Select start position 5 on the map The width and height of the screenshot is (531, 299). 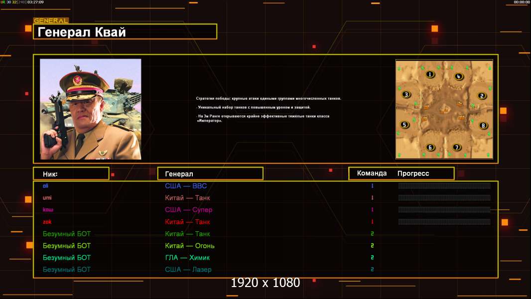point(404,125)
